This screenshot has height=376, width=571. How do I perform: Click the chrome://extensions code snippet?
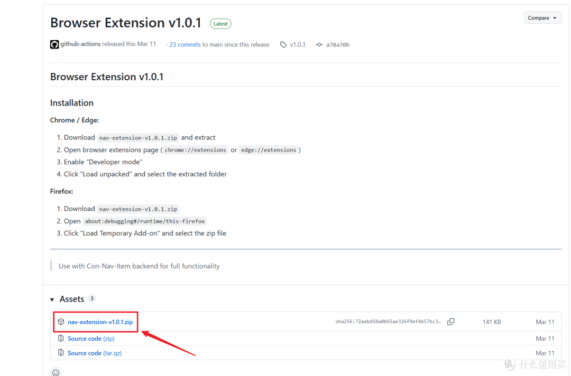195,150
